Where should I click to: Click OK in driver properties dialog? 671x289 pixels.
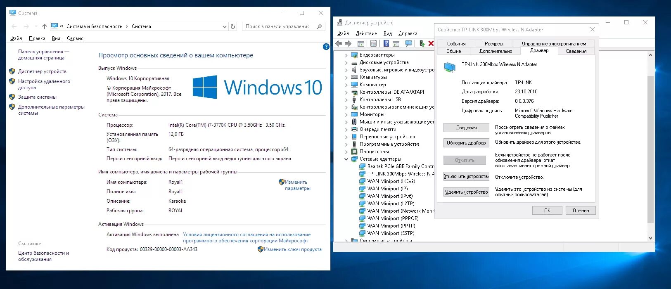547,210
